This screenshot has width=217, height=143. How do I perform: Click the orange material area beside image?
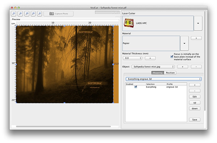(x=116, y=64)
